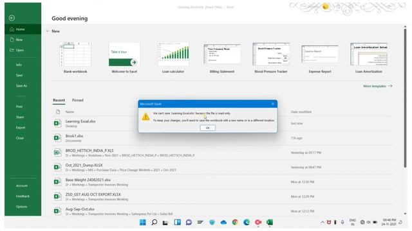The height and width of the screenshot is (231, 412).
Task: Open the Print page
Action: 19,107
